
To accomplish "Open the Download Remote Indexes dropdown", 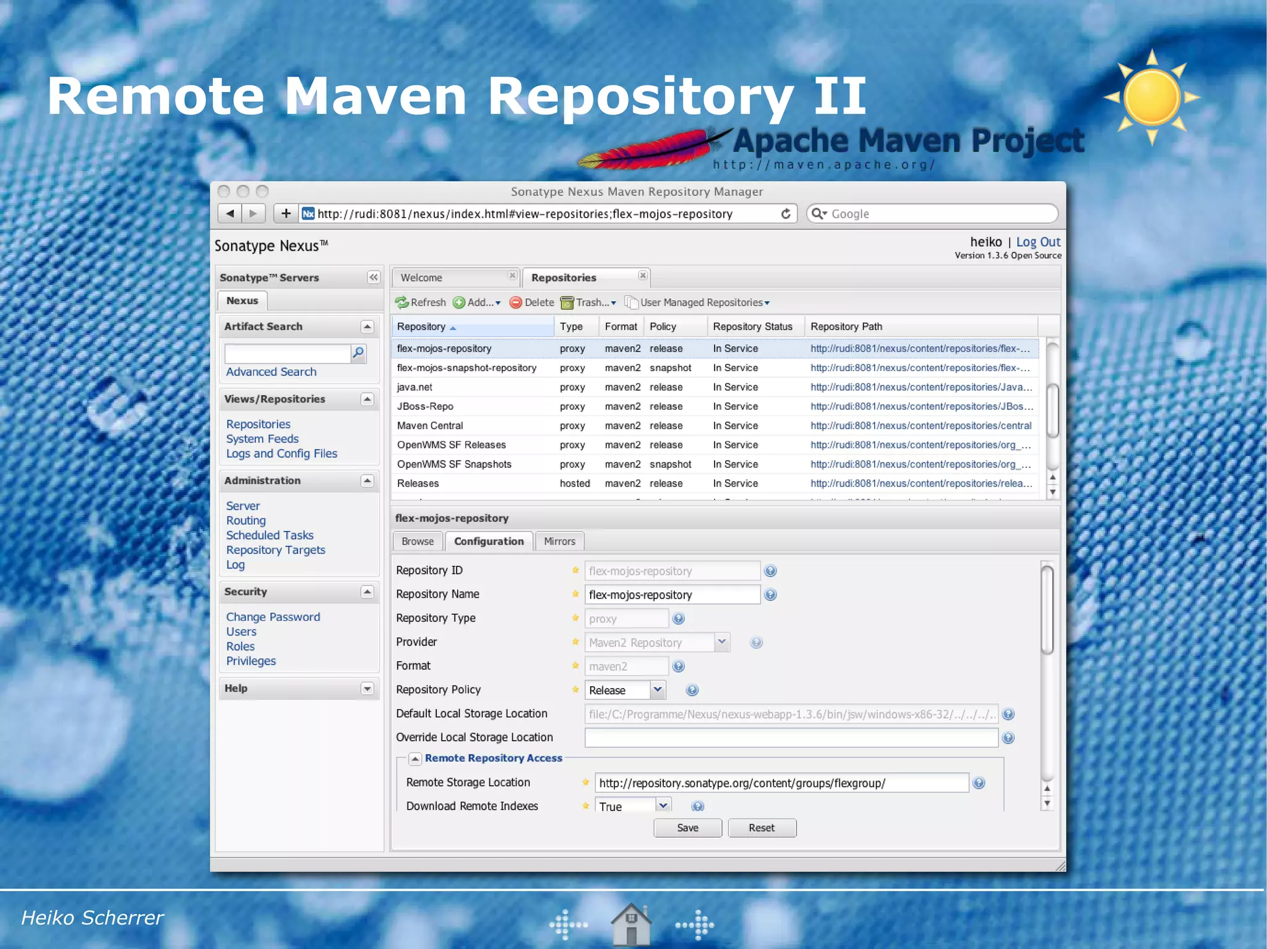I will click(663, 806).
